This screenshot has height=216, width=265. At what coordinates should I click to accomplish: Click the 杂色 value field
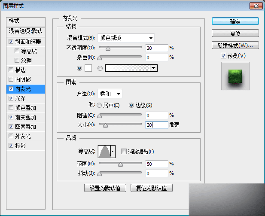coord(157,58)
